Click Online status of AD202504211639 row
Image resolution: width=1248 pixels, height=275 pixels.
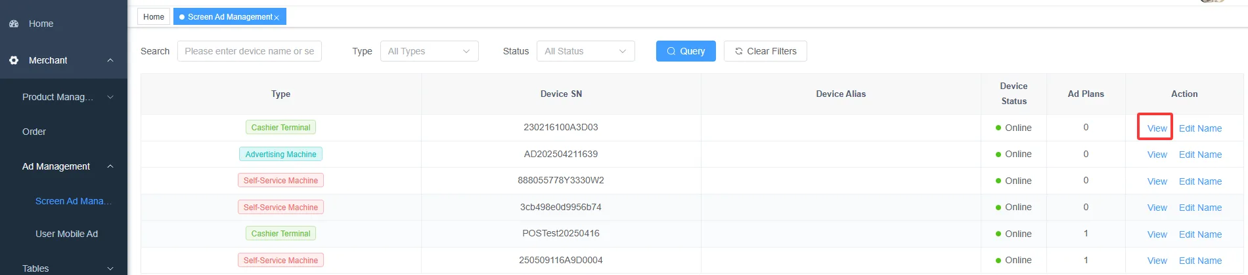click(1014, 154)
